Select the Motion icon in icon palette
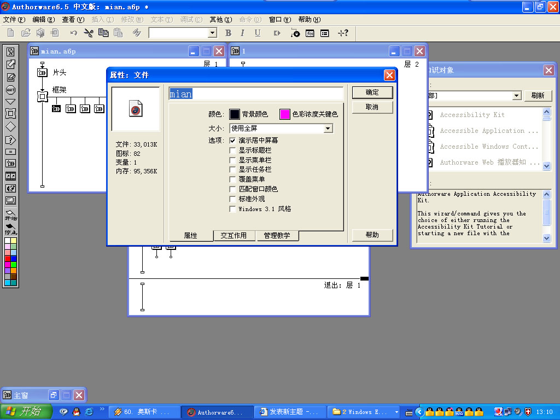The height and width of the screenshot is (420, 560). [11, 65]
